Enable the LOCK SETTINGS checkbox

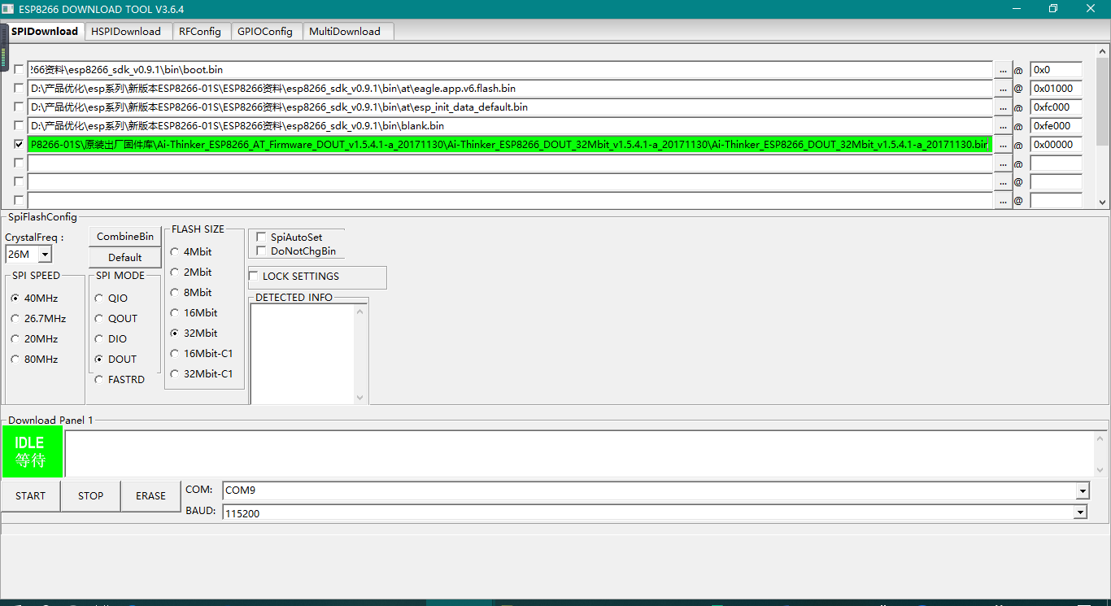(253, 277)
